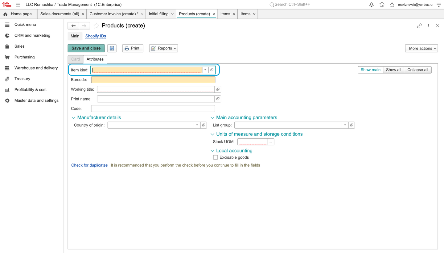Open the Shopify IDs link
This screenshot has height=253, width=444.
96,36
